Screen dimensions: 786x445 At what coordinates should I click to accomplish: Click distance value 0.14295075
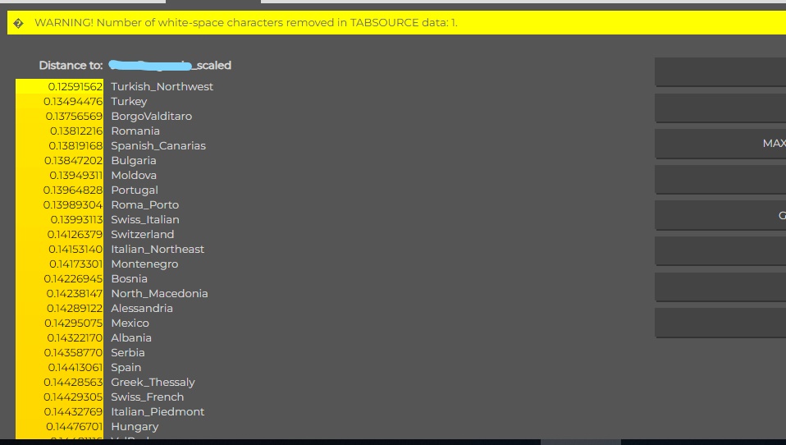(74, 323)
